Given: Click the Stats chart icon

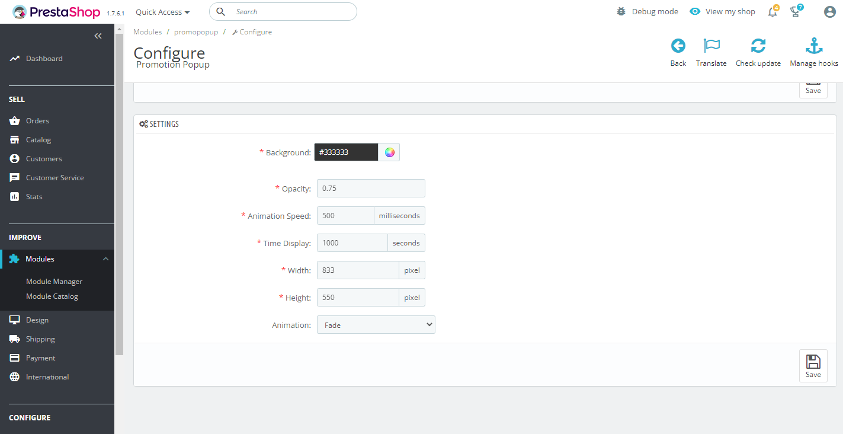Looking at the screenshot, I should [x=15, y=197].
